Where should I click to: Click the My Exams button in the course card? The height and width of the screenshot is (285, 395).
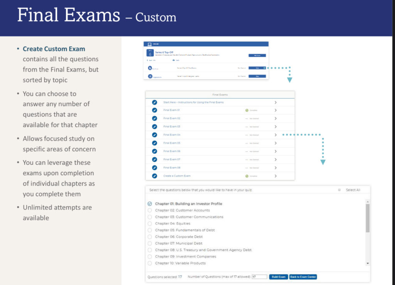coord(257,55)
